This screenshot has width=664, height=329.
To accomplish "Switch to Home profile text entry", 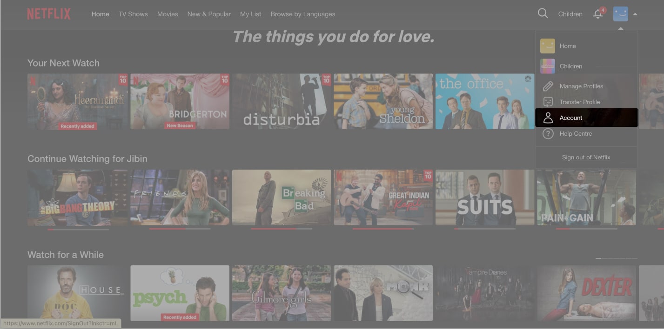I will 568,46.
